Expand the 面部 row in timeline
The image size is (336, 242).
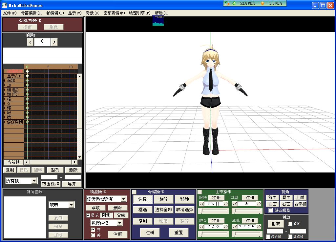5,81
